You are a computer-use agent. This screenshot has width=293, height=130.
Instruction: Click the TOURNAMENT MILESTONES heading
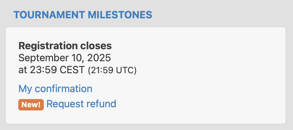pos(83,15)
